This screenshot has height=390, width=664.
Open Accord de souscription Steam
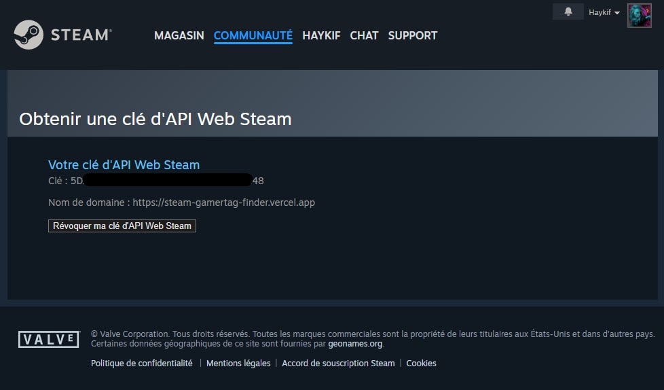[x=338, y=364]
